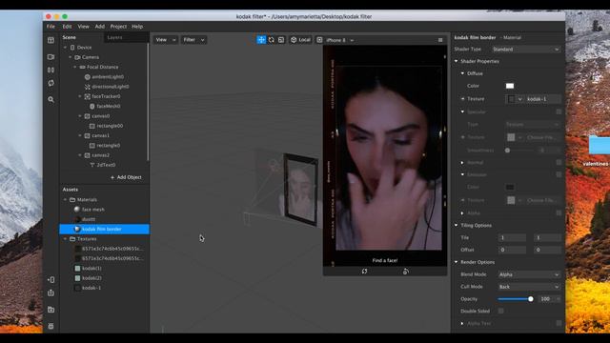Image resolution: width=610 pixels, height=343 pixels.
Task: Enable the Emission checkbox
Action: coord(559,174)
